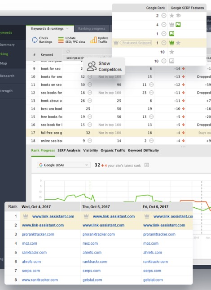Open proranktracker.com link under Wed, Oct 4
211x290 pixels.
point(38,234)
